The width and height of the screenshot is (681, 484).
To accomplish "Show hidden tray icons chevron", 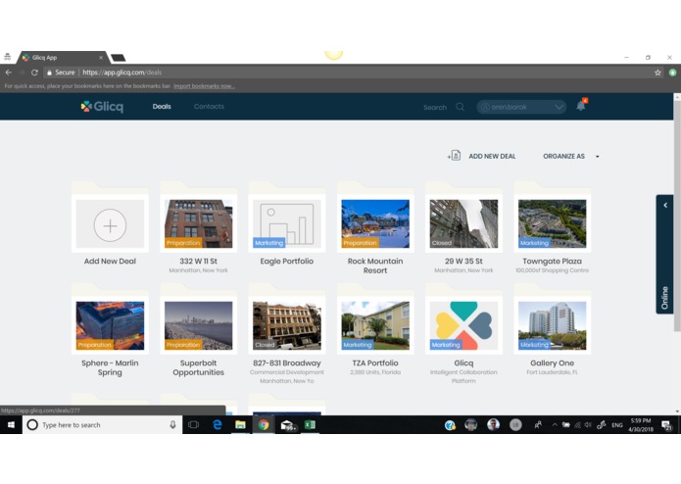I will (x=555, y=425).
